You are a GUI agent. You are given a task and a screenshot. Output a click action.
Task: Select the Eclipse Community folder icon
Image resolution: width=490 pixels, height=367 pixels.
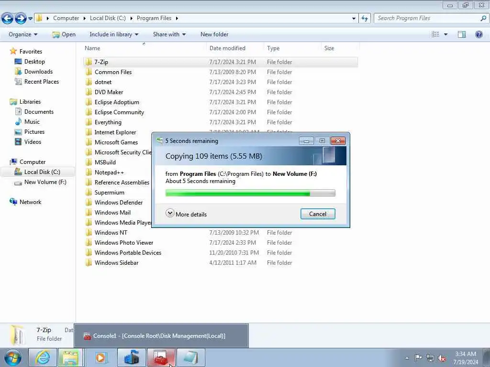(89, 112)
